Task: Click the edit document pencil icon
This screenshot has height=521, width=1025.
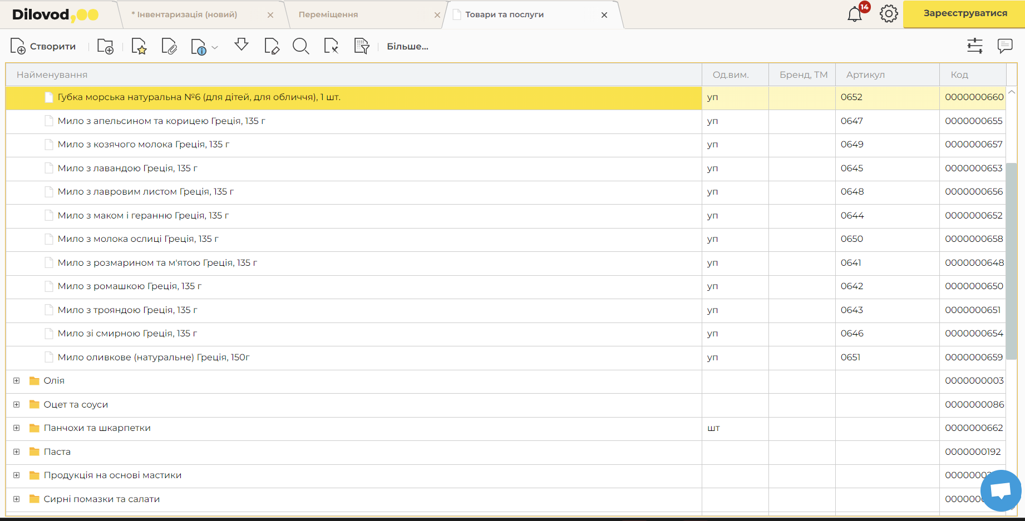Action: [272, 47]
